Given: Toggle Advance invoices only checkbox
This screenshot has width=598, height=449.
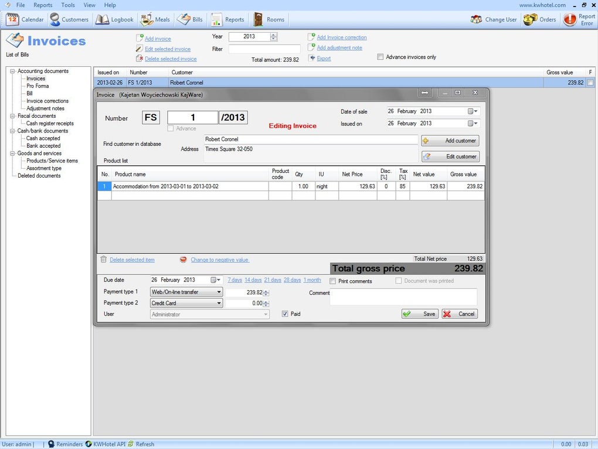Looking at the screenshot, I should pyautogui.click(x=380, y=57).
